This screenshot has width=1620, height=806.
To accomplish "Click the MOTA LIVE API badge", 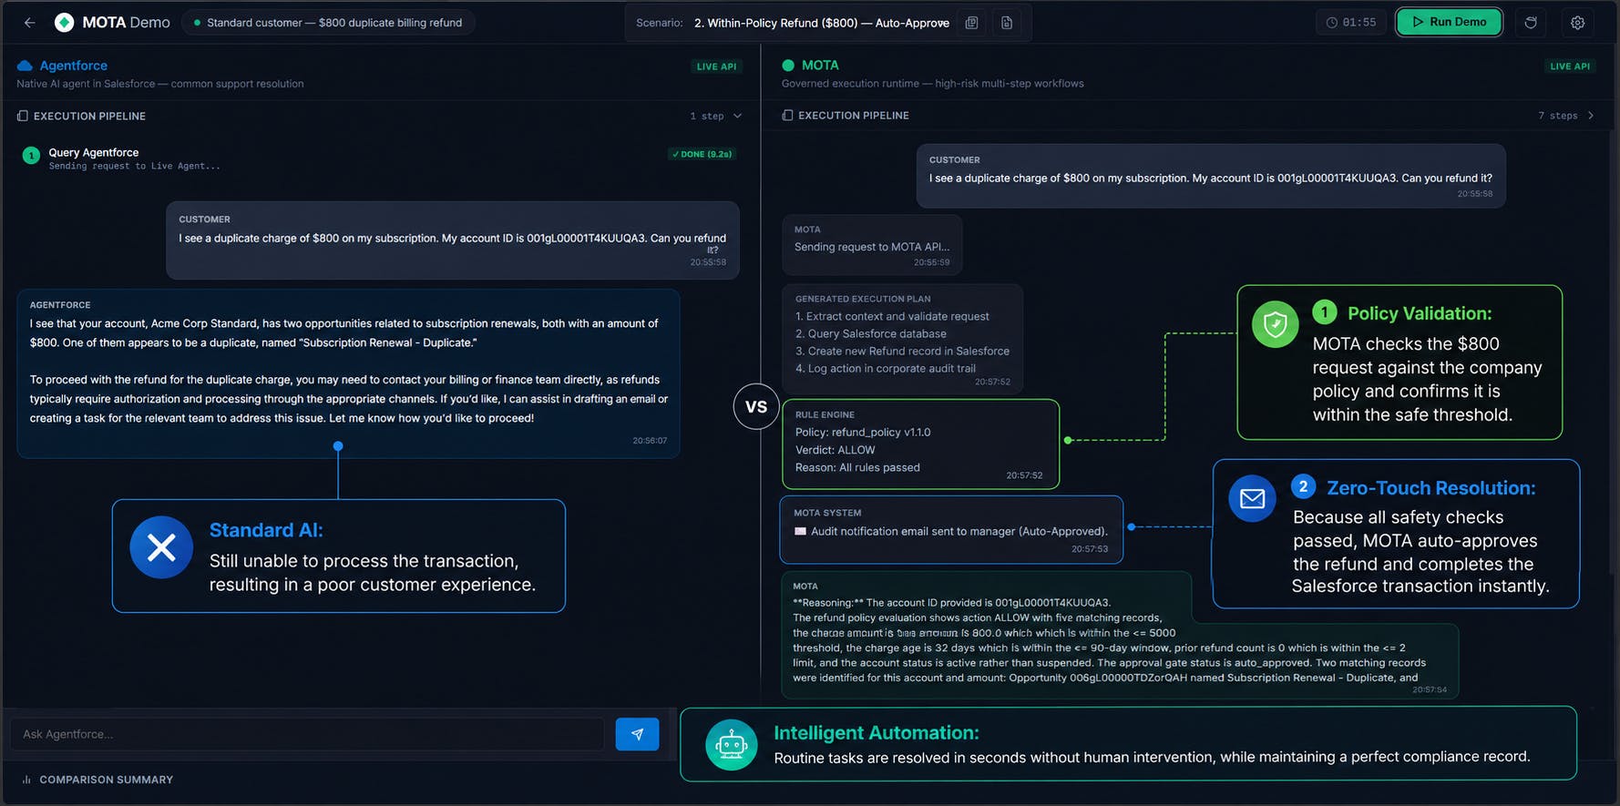I will pyautogui.click(x=1570, y=66).
